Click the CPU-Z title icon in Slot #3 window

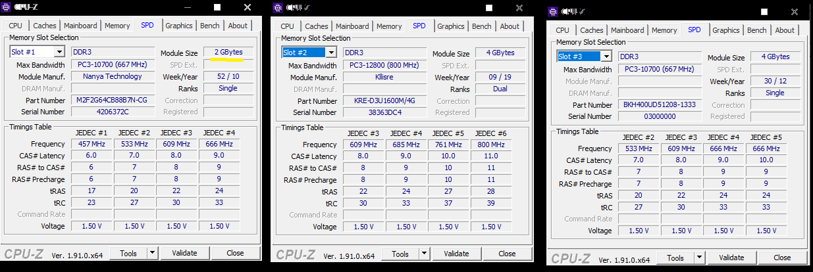553,11
